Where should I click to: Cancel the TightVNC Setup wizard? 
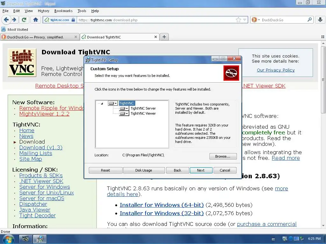[225, 170]
